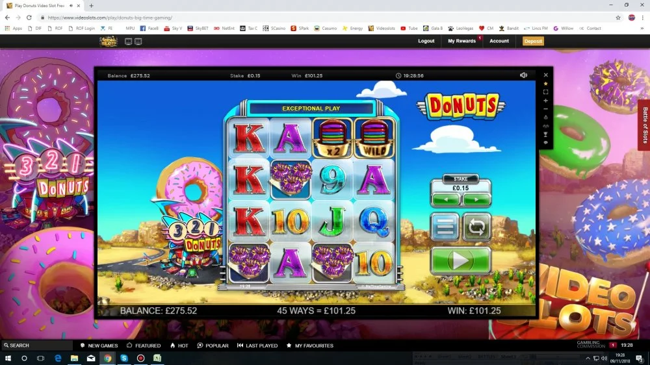The height and width of the screenshot is (365, 650).
Task: Increase stake with green right arrow
Action: click(476, 199)
